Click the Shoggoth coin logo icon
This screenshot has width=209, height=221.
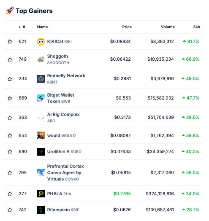pyautogui.click(x=41, y=59)
